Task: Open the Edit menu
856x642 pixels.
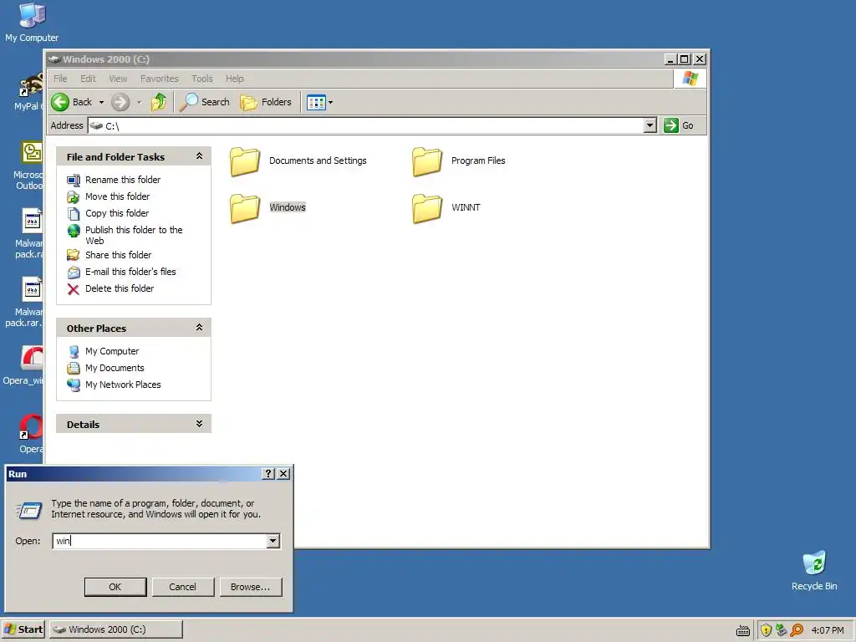Action: pyautogui.click(x=88, y=79)
